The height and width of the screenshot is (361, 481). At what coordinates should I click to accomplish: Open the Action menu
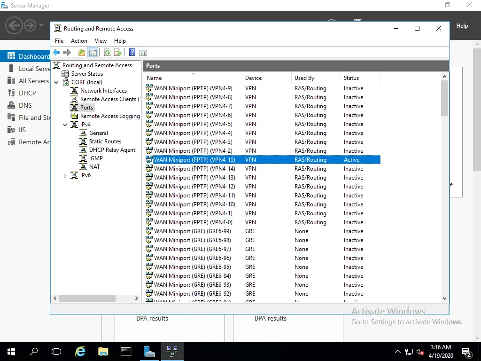(x=79, y=41)
